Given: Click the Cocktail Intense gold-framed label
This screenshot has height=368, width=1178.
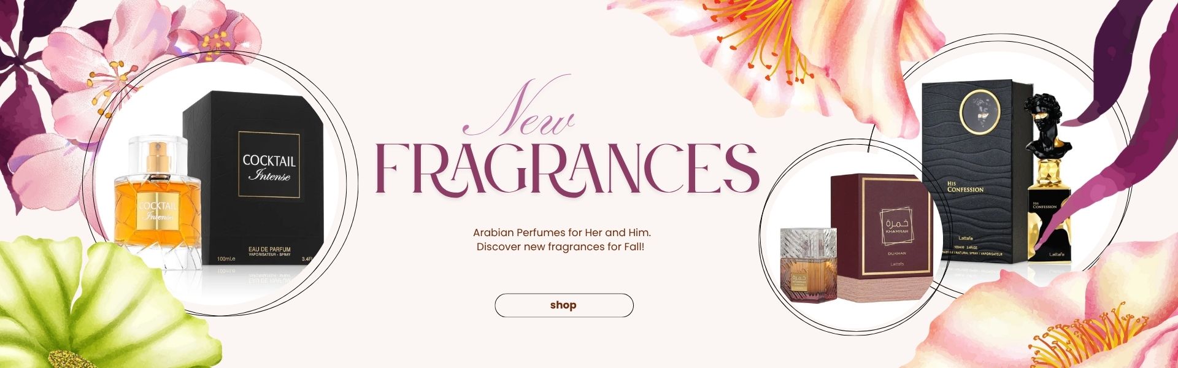Looking at the screenshot, I should tap(269, 164).
